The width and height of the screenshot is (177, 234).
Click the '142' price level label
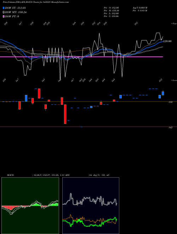(x=170, y=128)
